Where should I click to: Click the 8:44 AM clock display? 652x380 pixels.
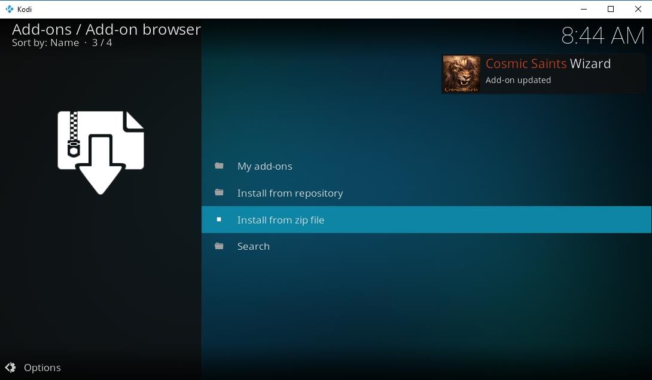coord(604,35)
